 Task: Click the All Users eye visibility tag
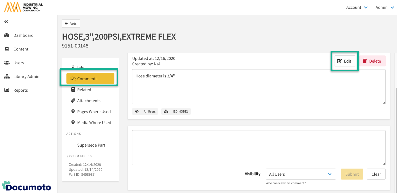tap(145, 111)
